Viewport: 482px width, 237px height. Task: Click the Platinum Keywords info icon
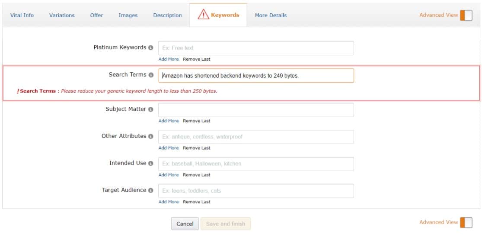click(x=150, y=48)
